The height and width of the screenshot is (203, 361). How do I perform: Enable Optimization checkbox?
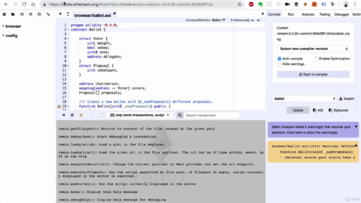pos(316,59)
